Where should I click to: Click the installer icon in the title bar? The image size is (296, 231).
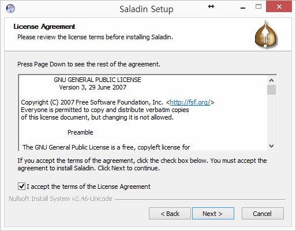pyautogui.click(x=10, y=9)
